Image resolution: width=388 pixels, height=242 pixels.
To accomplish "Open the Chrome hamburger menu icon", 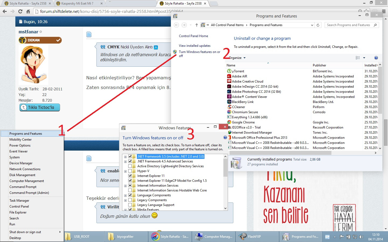I will pyautogui.click(x=384, y=11).
